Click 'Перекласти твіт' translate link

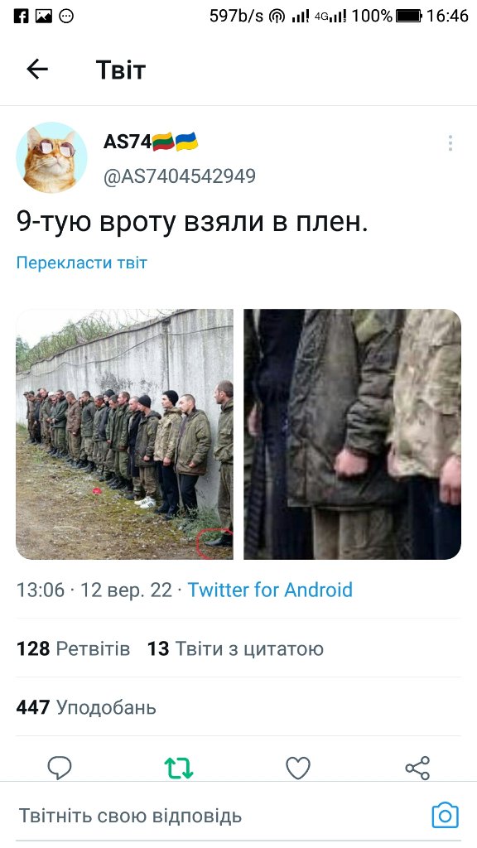pos(82,263)
